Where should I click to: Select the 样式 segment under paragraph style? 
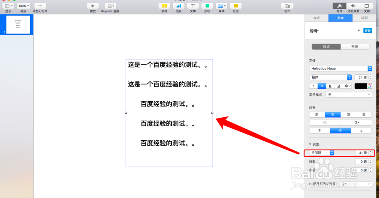pyautogui.click(x=326, y=47)
